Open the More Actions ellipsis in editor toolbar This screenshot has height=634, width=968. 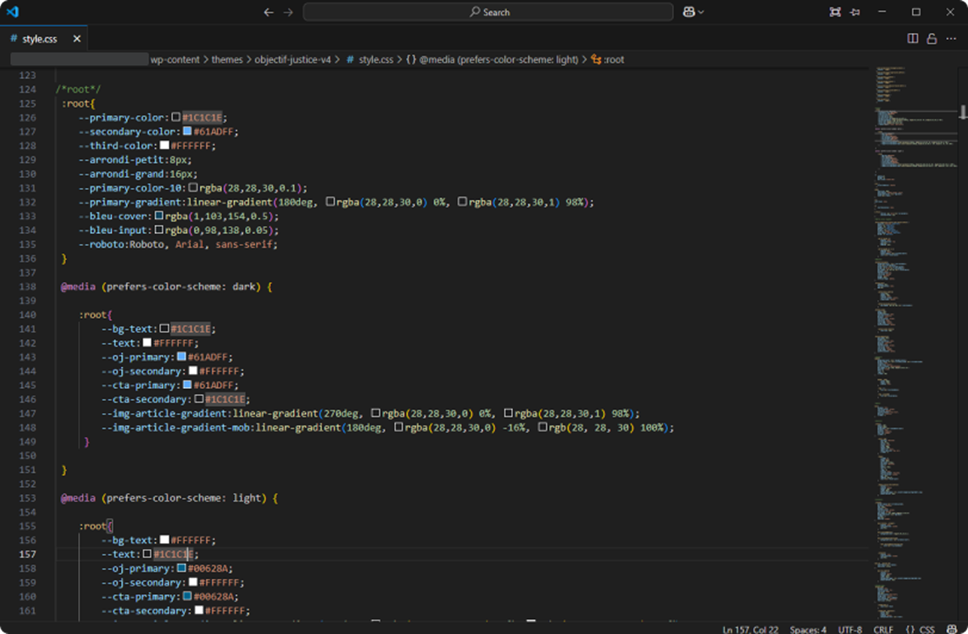click(x=952, y=38)
